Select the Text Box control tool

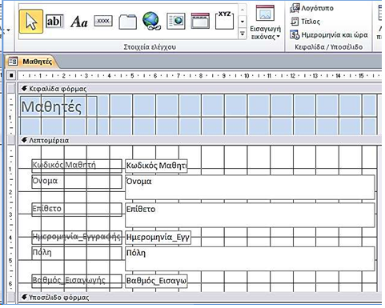[54, 22]
